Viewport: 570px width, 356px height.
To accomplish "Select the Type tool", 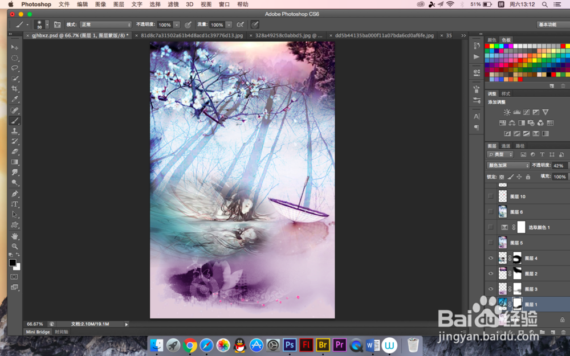I will 15,204.
